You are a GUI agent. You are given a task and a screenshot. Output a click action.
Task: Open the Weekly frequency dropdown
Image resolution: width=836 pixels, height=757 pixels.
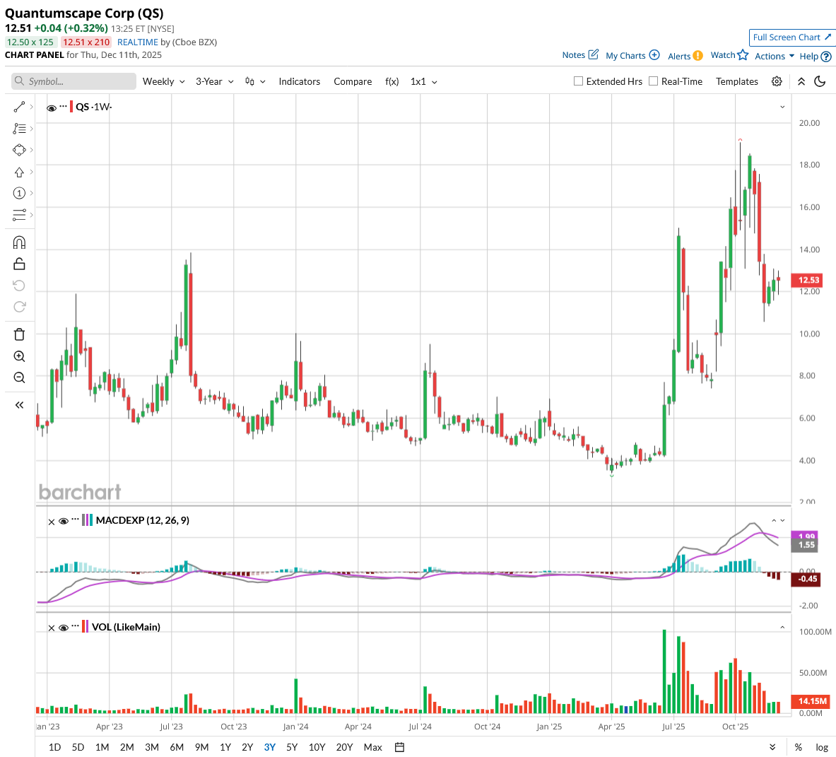(164, 81)
